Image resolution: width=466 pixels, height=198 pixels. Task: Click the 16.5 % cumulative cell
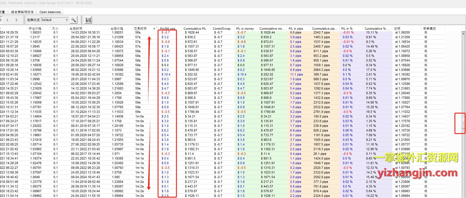coord(371,112)
